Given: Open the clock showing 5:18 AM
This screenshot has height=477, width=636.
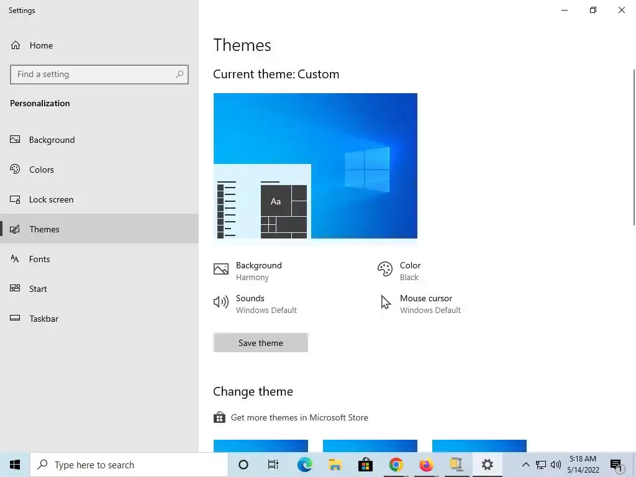Looking at the screenshot, I should click(583, 465).
